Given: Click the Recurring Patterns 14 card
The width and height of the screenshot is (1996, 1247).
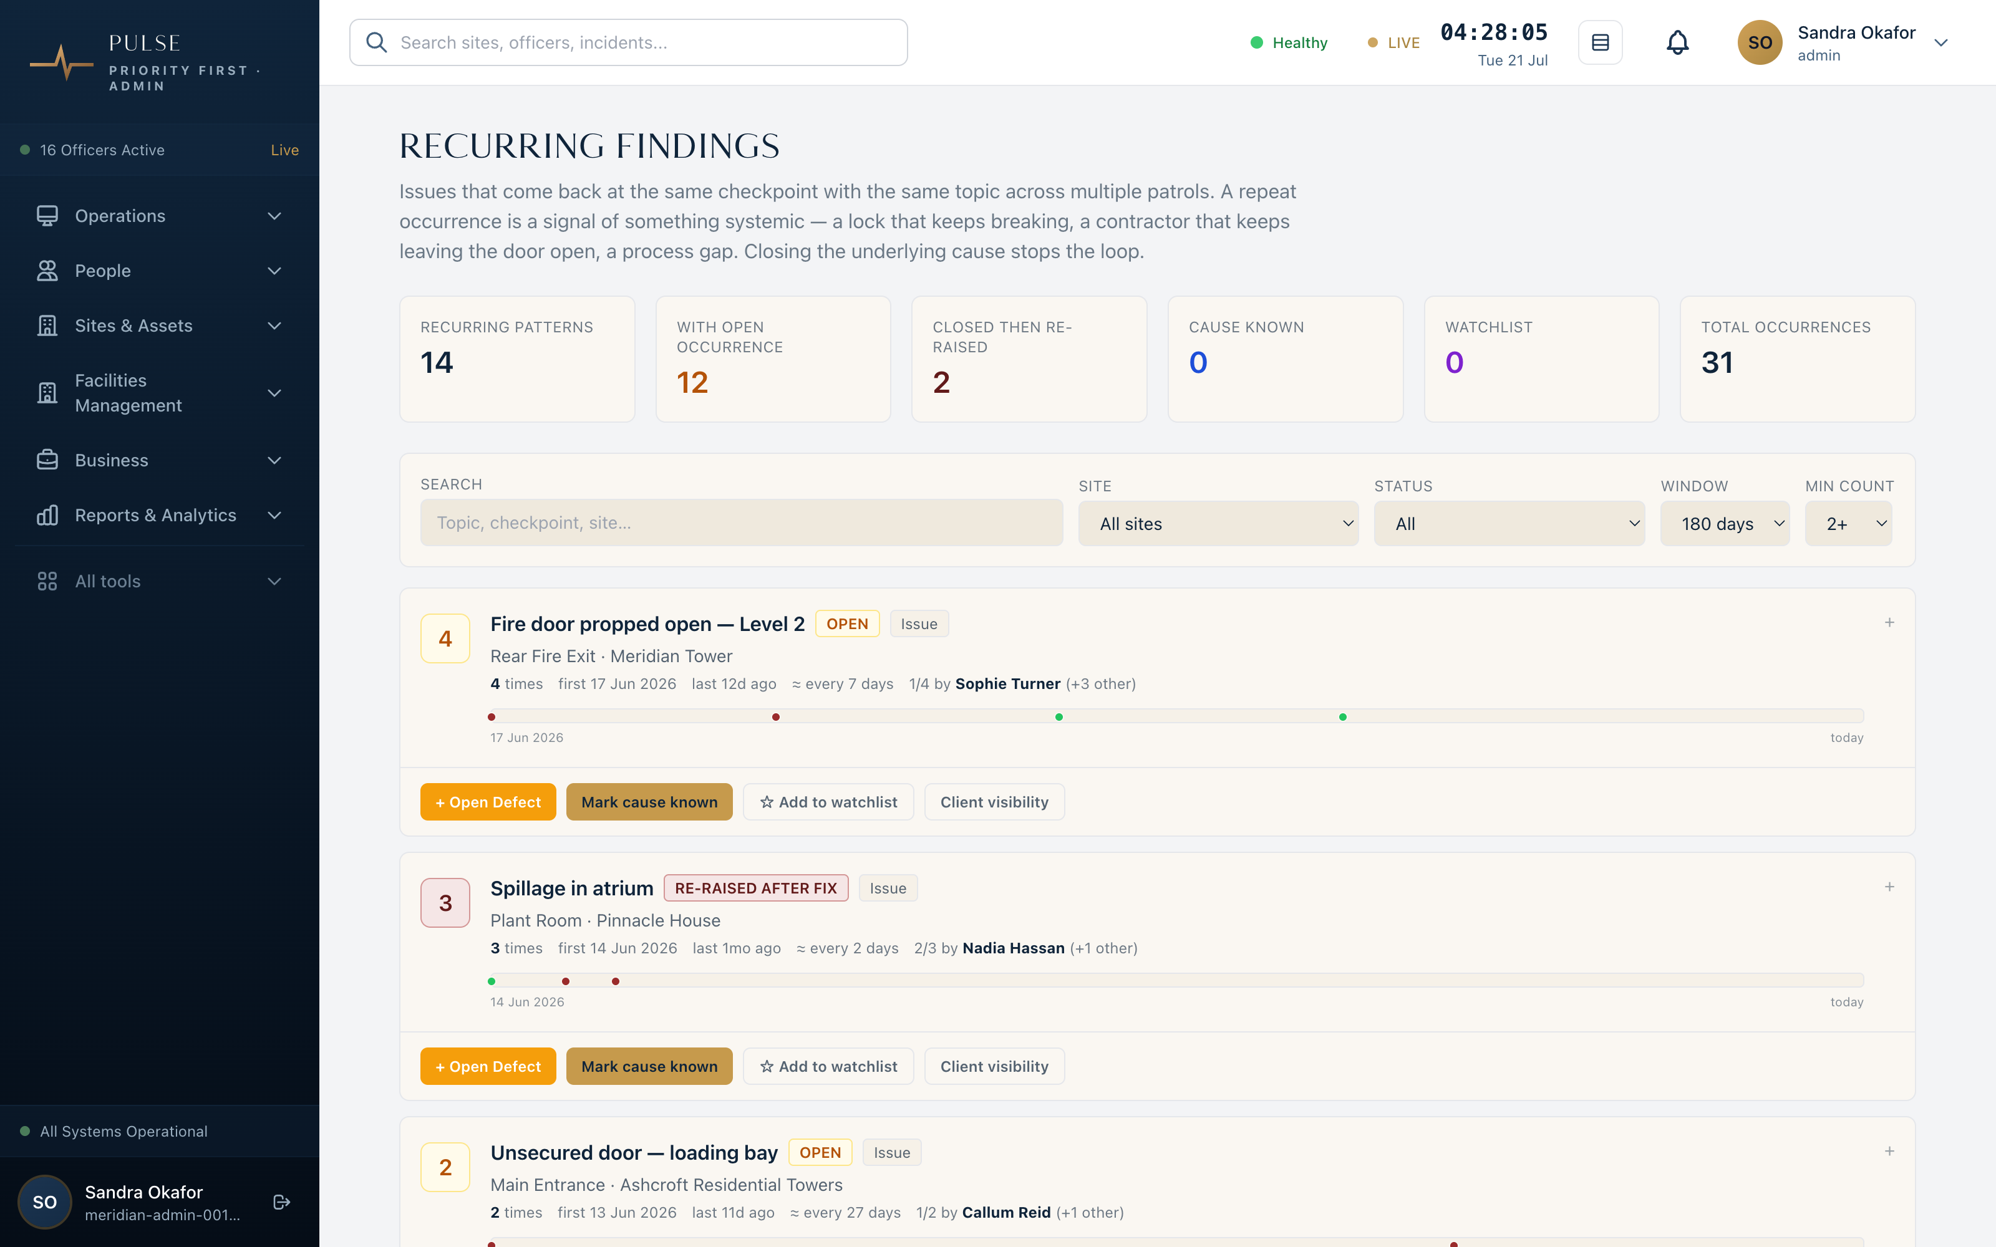Looking at the screenshot, I should pos(517,359).
